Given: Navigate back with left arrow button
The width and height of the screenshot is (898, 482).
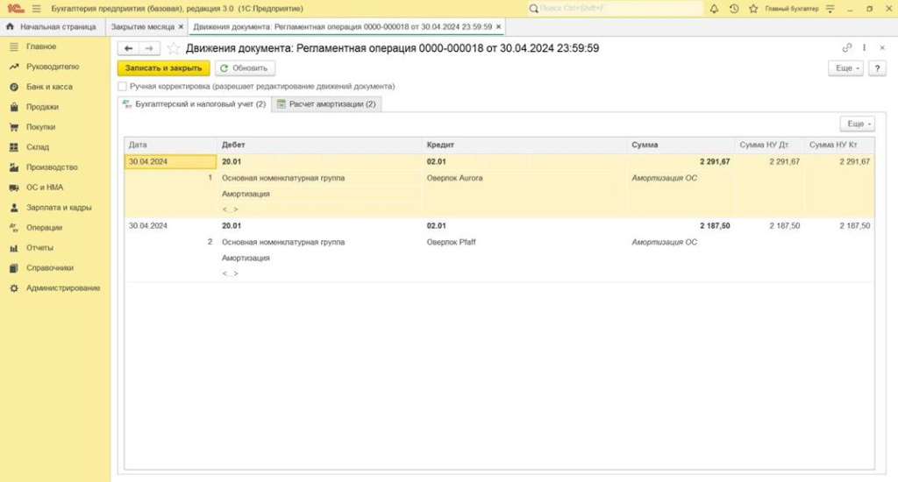Looking at the screenshot, I should pyautogui.click(x=129, y=48).
